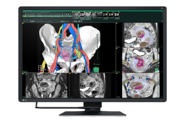Toggle the magenta tumor legend swatch
The width and height of the screenshot is (185, 123).
point(39,71)
